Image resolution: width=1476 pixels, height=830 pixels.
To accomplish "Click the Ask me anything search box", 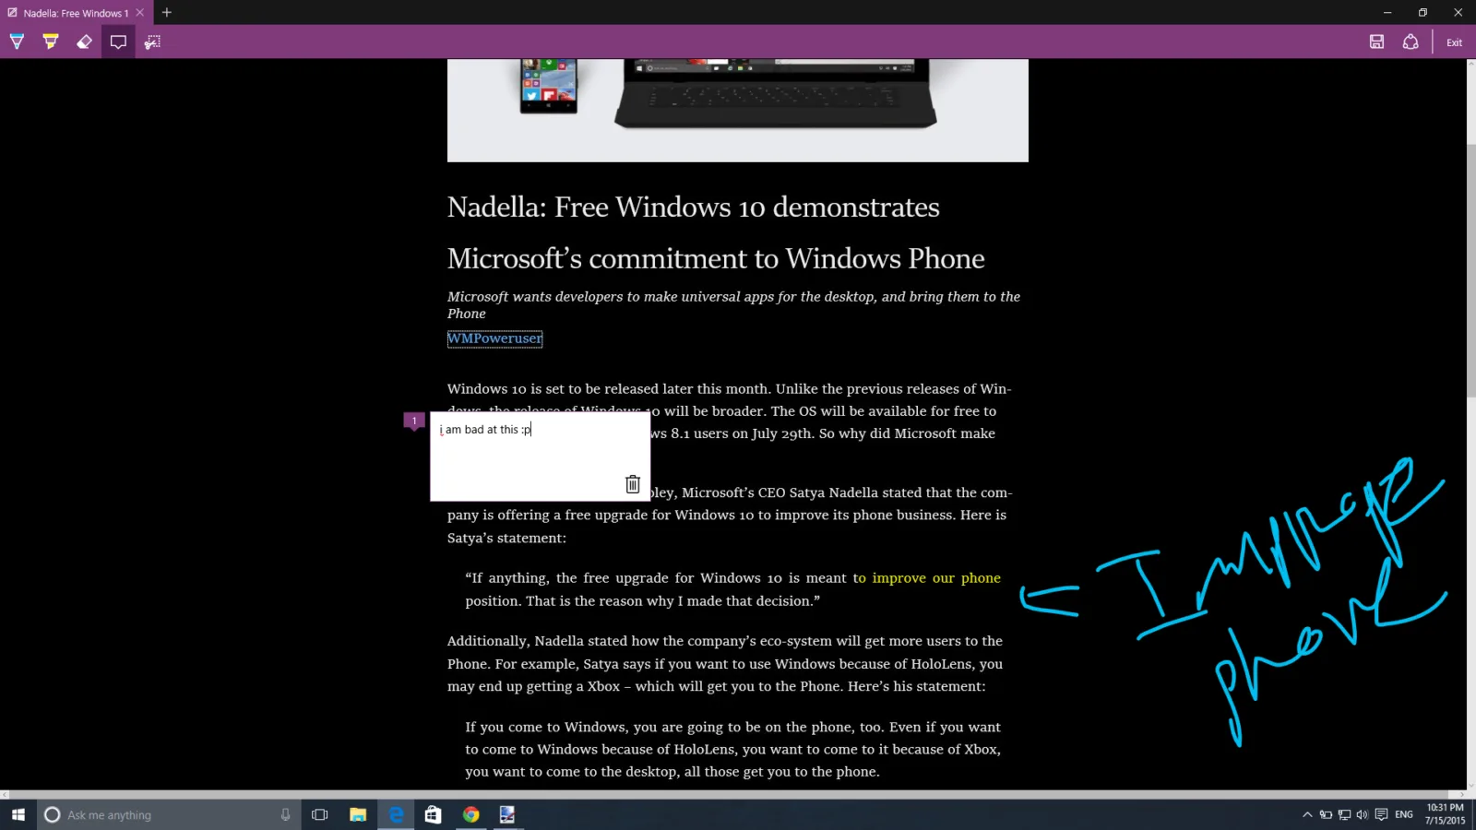I will (x=169, y=814).
